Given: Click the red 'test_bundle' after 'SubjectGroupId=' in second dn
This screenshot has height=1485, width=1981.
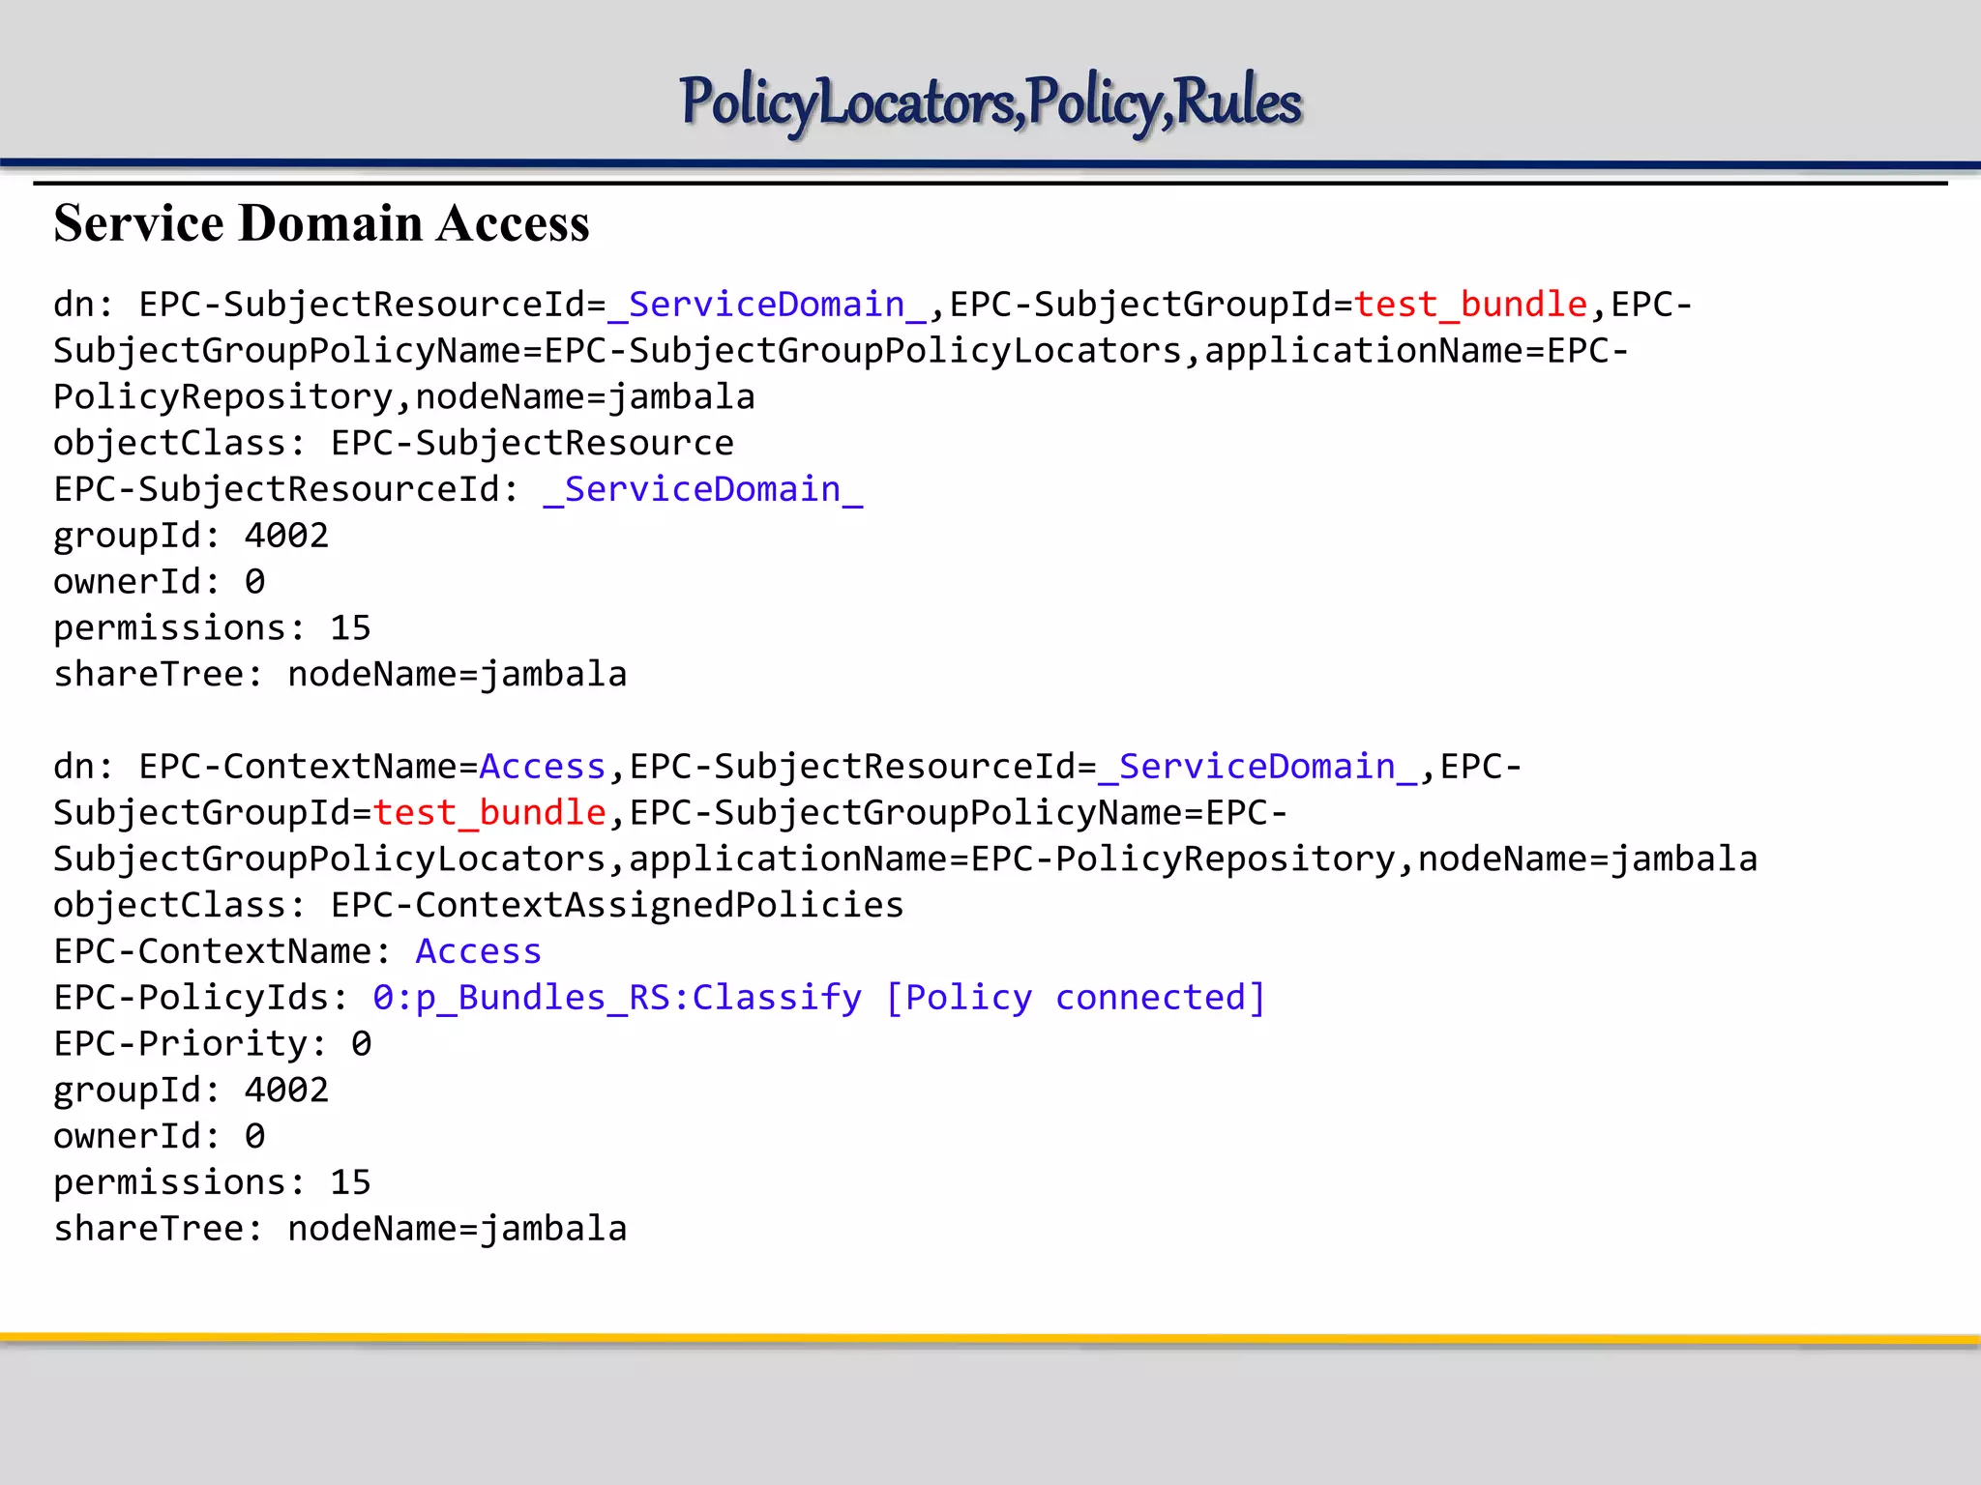Looking at the screenshot, I should click(489, 813).
